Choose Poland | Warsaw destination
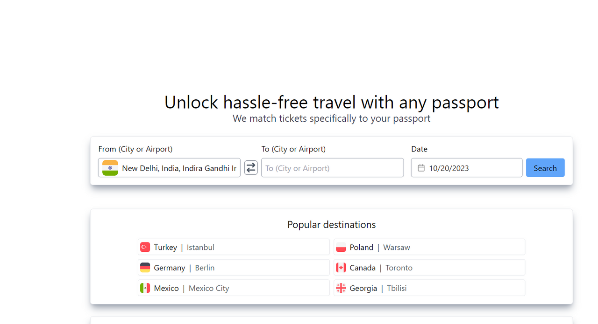The width and height of the screenshot is (598, 324). (429, 247)
